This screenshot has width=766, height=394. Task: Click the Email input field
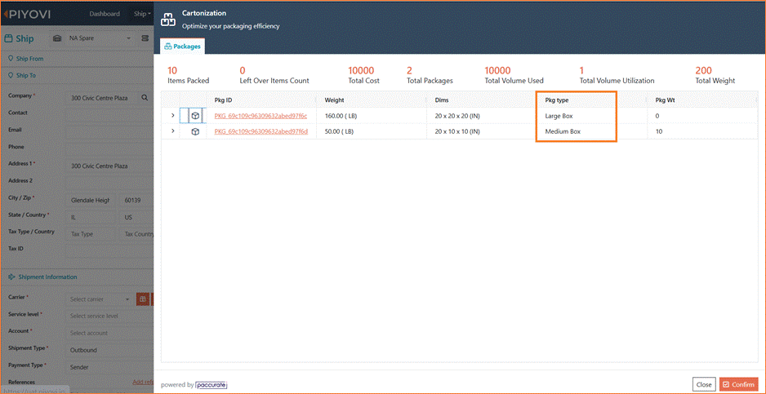click(x=110, y=132)
